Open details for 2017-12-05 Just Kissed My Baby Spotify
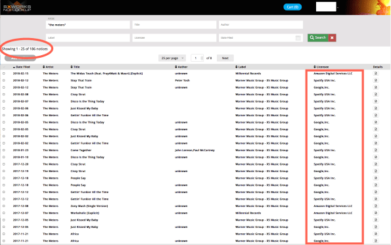 point(375,220)
